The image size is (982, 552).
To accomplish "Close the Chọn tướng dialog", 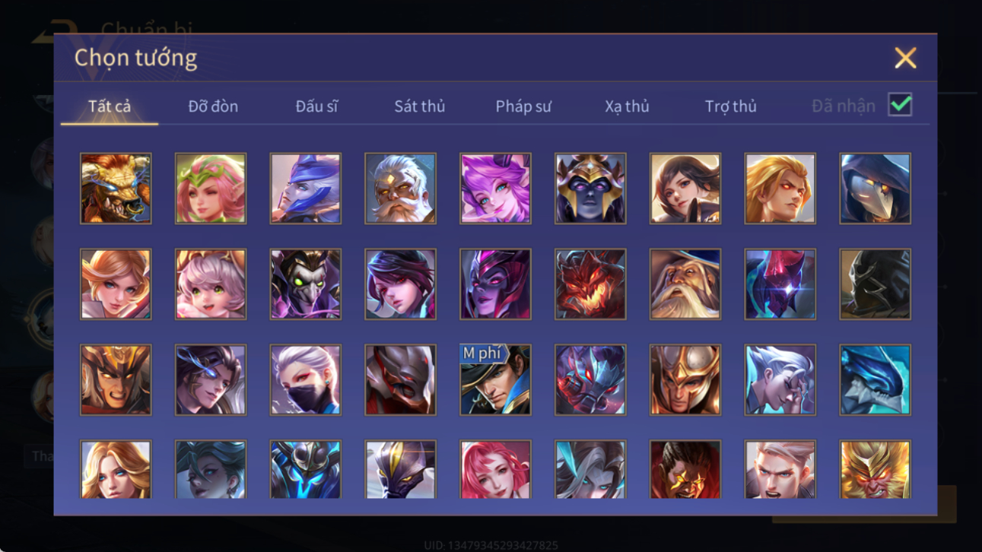I will point(905,58).
